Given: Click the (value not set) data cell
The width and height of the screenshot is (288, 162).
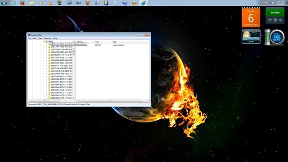Looking at the screenshot, I should click(118, 45).
